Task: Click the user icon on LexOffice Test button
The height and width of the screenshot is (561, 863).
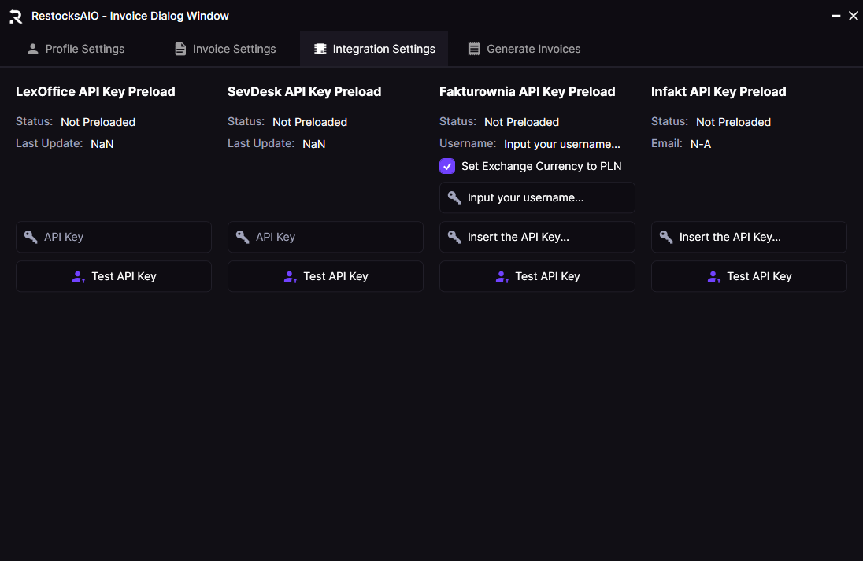Action: click(78, 277)
